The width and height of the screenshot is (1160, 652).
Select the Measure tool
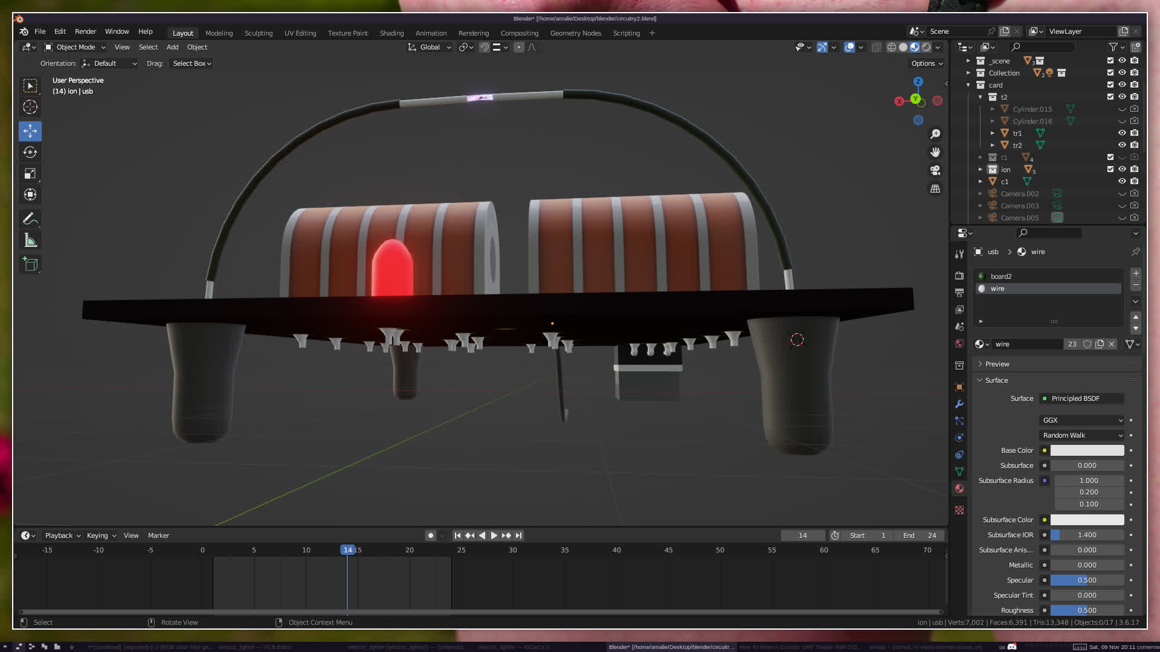(x=30, y=241)
